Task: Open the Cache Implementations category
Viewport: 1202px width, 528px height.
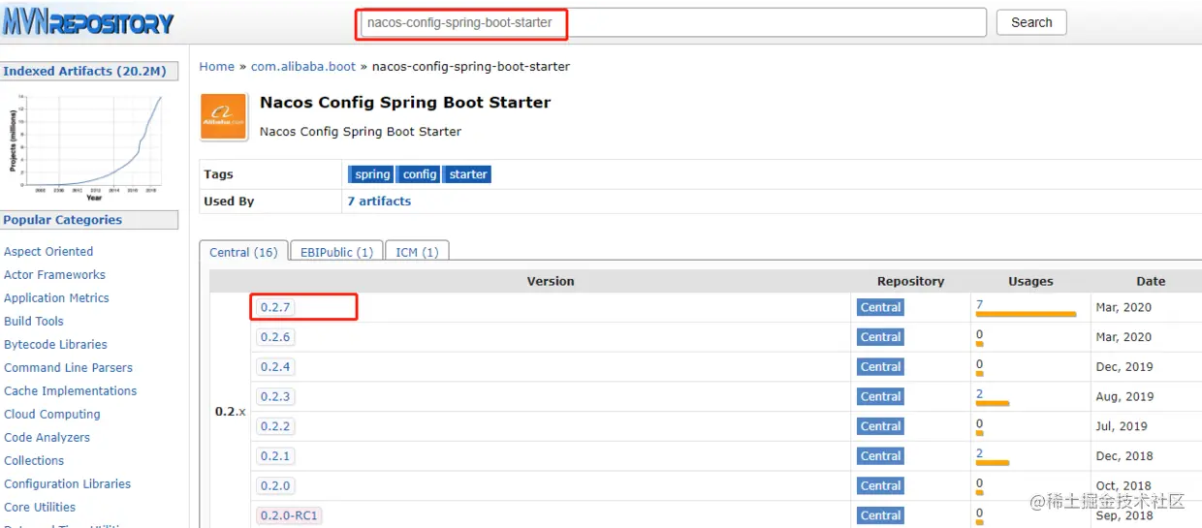Action: pos(70,390)
